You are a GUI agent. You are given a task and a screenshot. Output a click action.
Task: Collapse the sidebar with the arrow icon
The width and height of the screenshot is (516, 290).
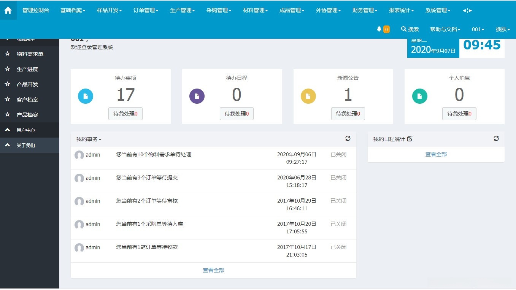(x=467, y=10)
